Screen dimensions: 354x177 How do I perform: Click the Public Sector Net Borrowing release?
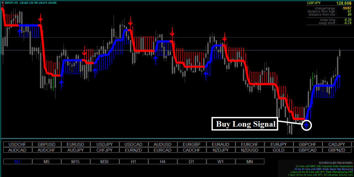pyautogui.click(x=324, y=169)
